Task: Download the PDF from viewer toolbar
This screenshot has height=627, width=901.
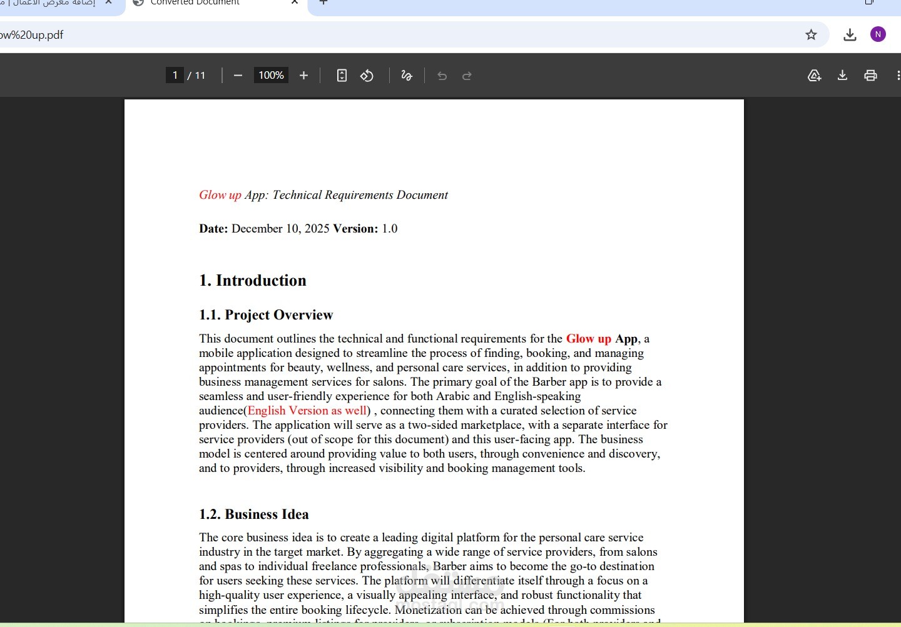Action: 842,76
